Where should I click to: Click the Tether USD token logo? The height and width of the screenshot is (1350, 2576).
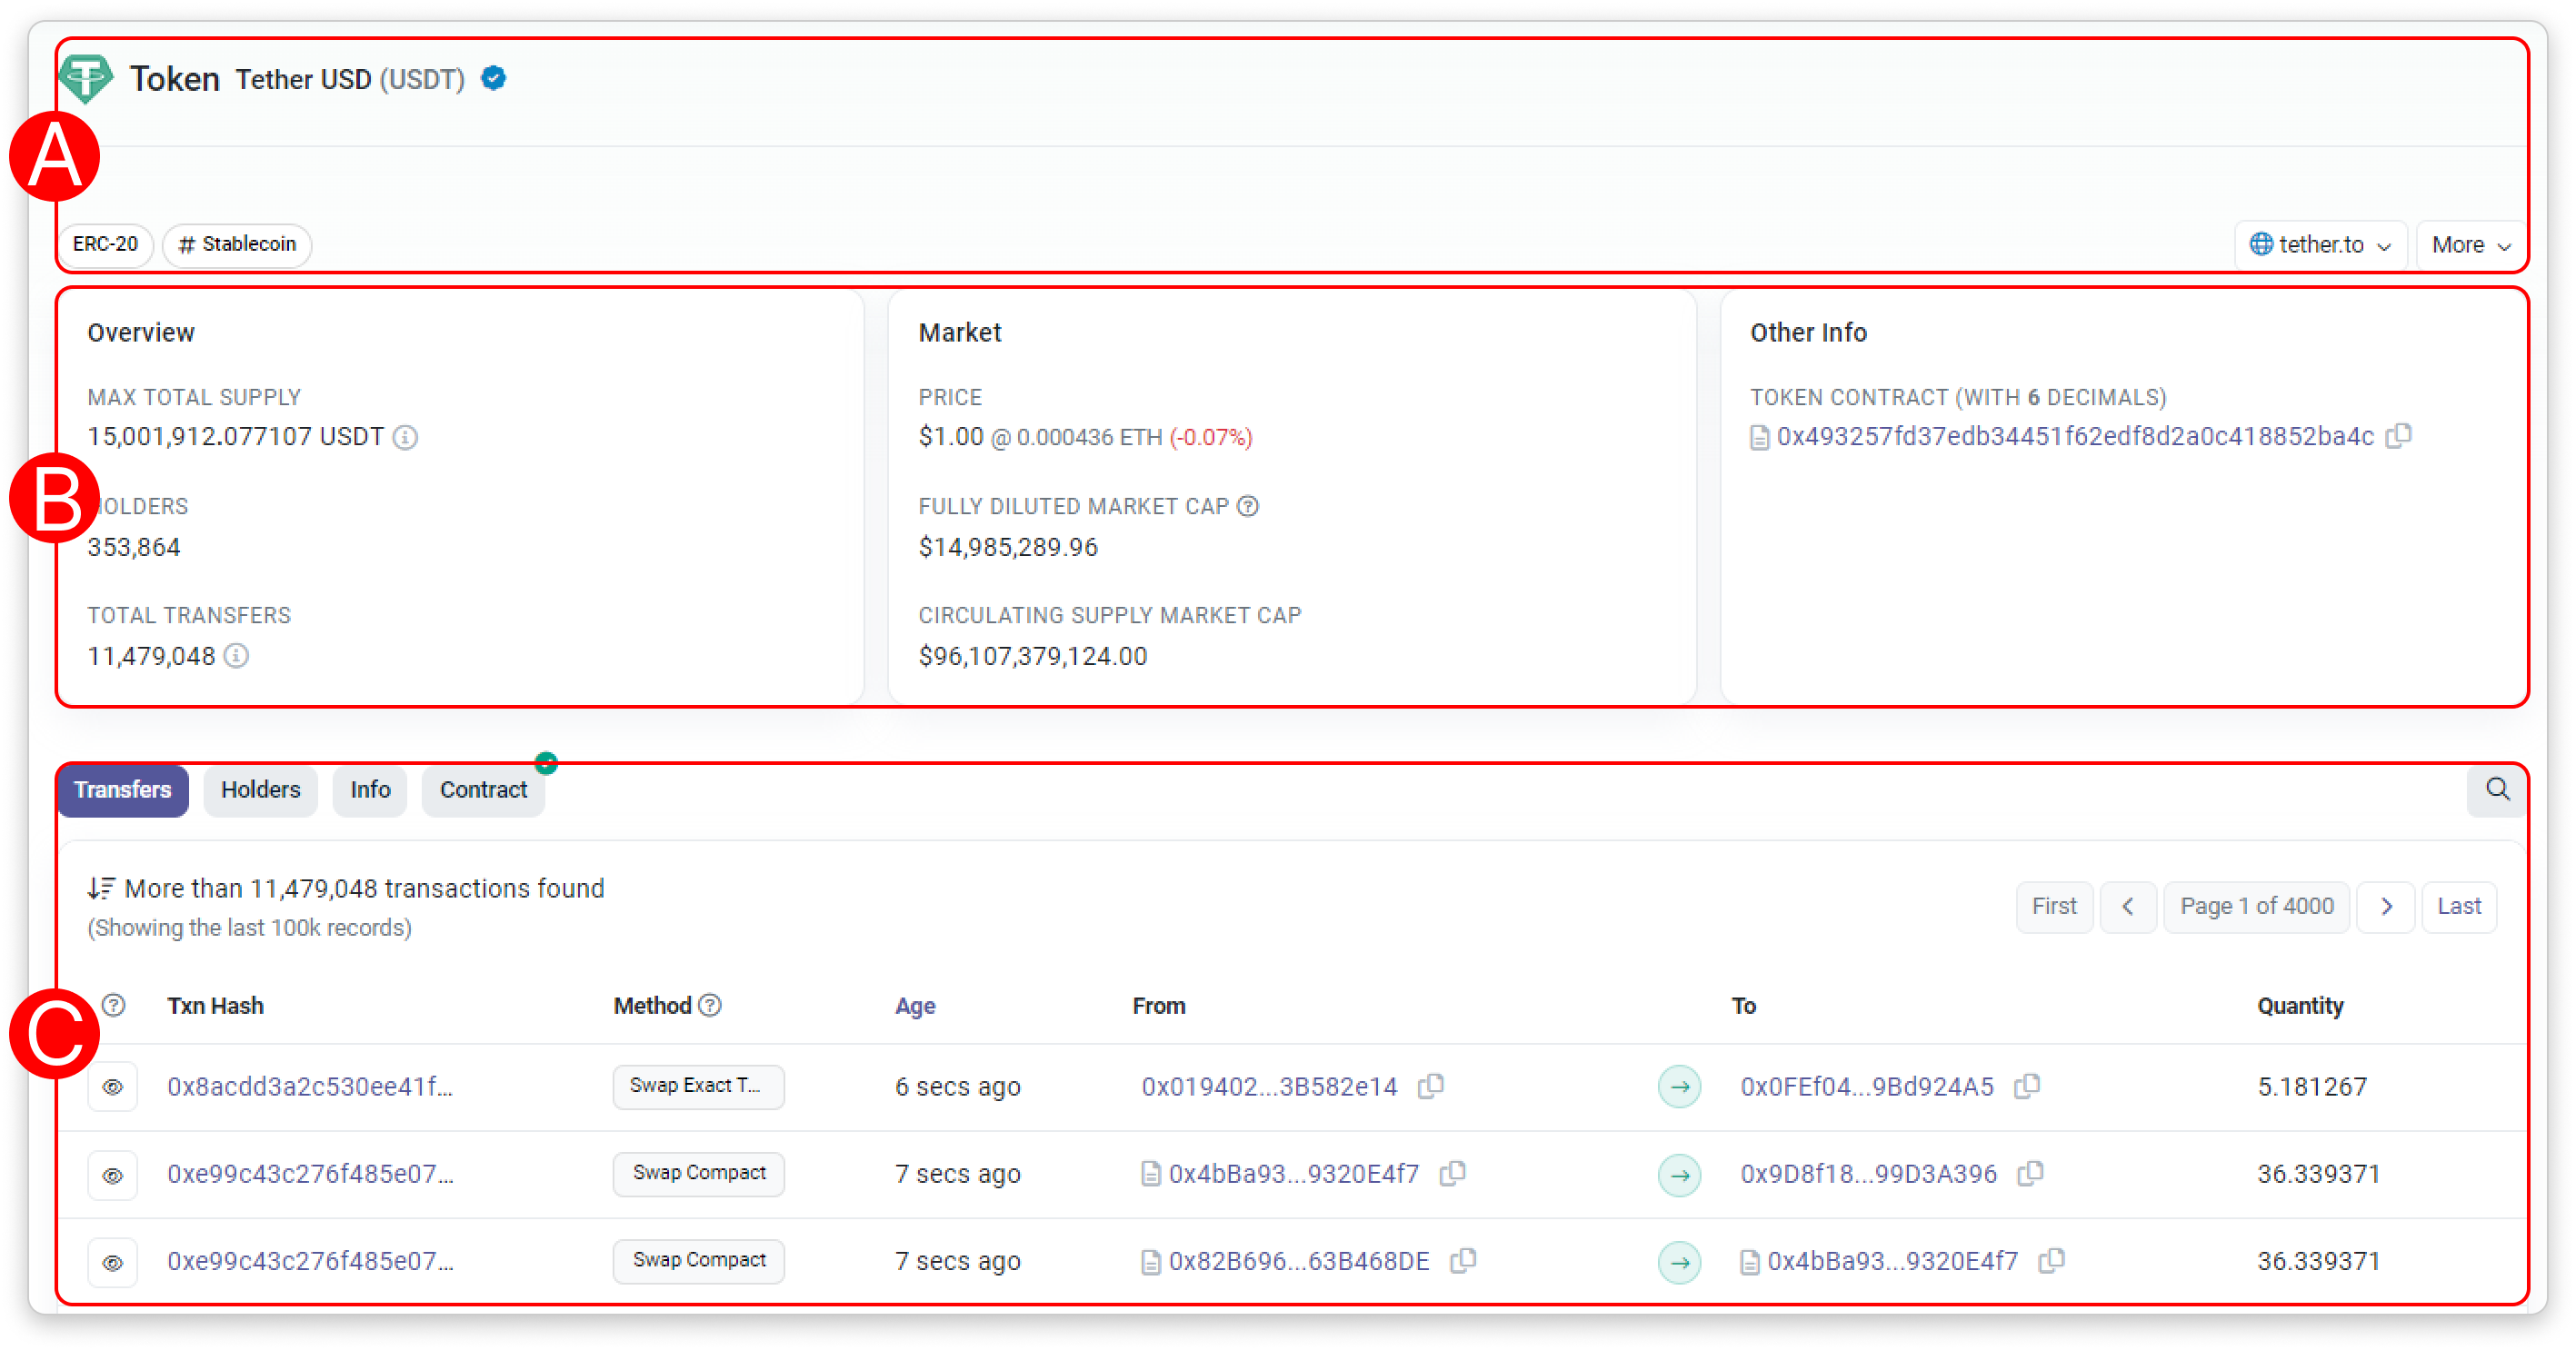(x=86, y=79)
